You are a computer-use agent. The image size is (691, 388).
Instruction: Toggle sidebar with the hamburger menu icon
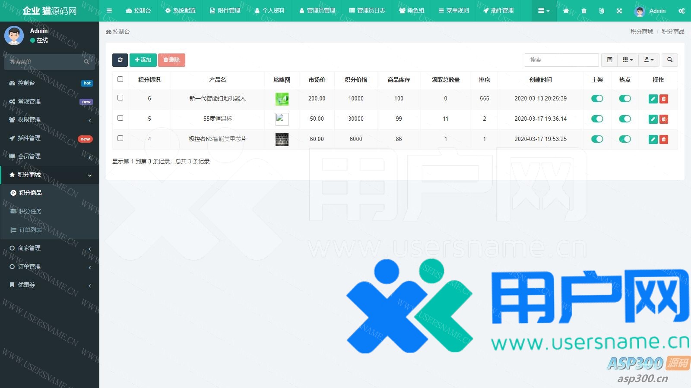pyautogui.click(x=109, y=11)
